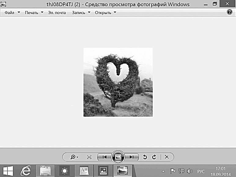Delete the photo with X icon
This screenshot has width=236, height=177.
pyautogui.click(x=167, y=157)
